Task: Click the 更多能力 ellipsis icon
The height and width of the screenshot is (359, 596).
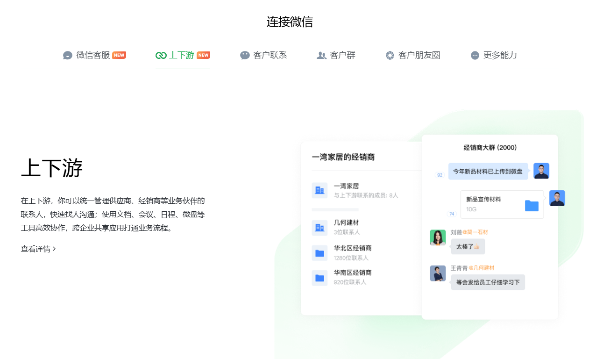Action: tap(475, 55)
